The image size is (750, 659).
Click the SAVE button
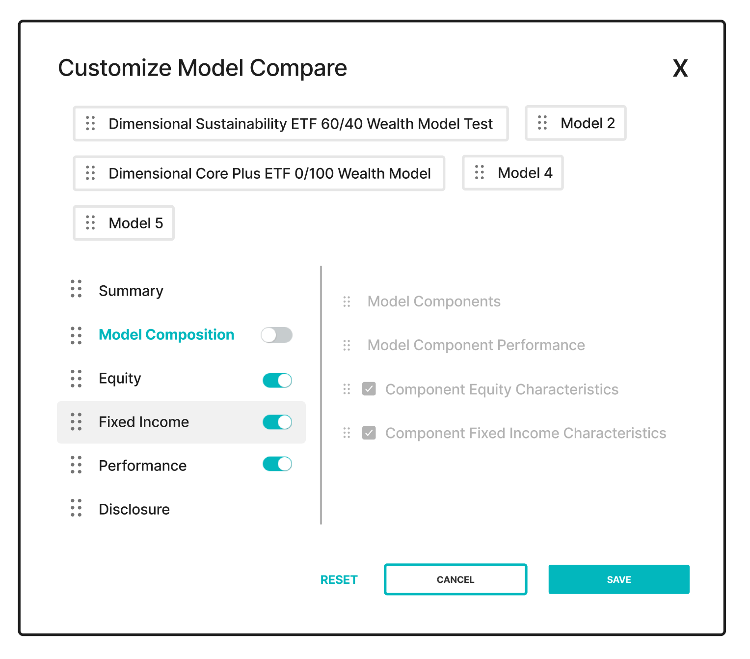[x=619, y=579]
